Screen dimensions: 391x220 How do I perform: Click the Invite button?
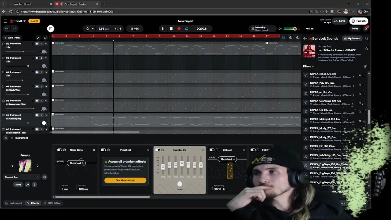click(355, 29)
